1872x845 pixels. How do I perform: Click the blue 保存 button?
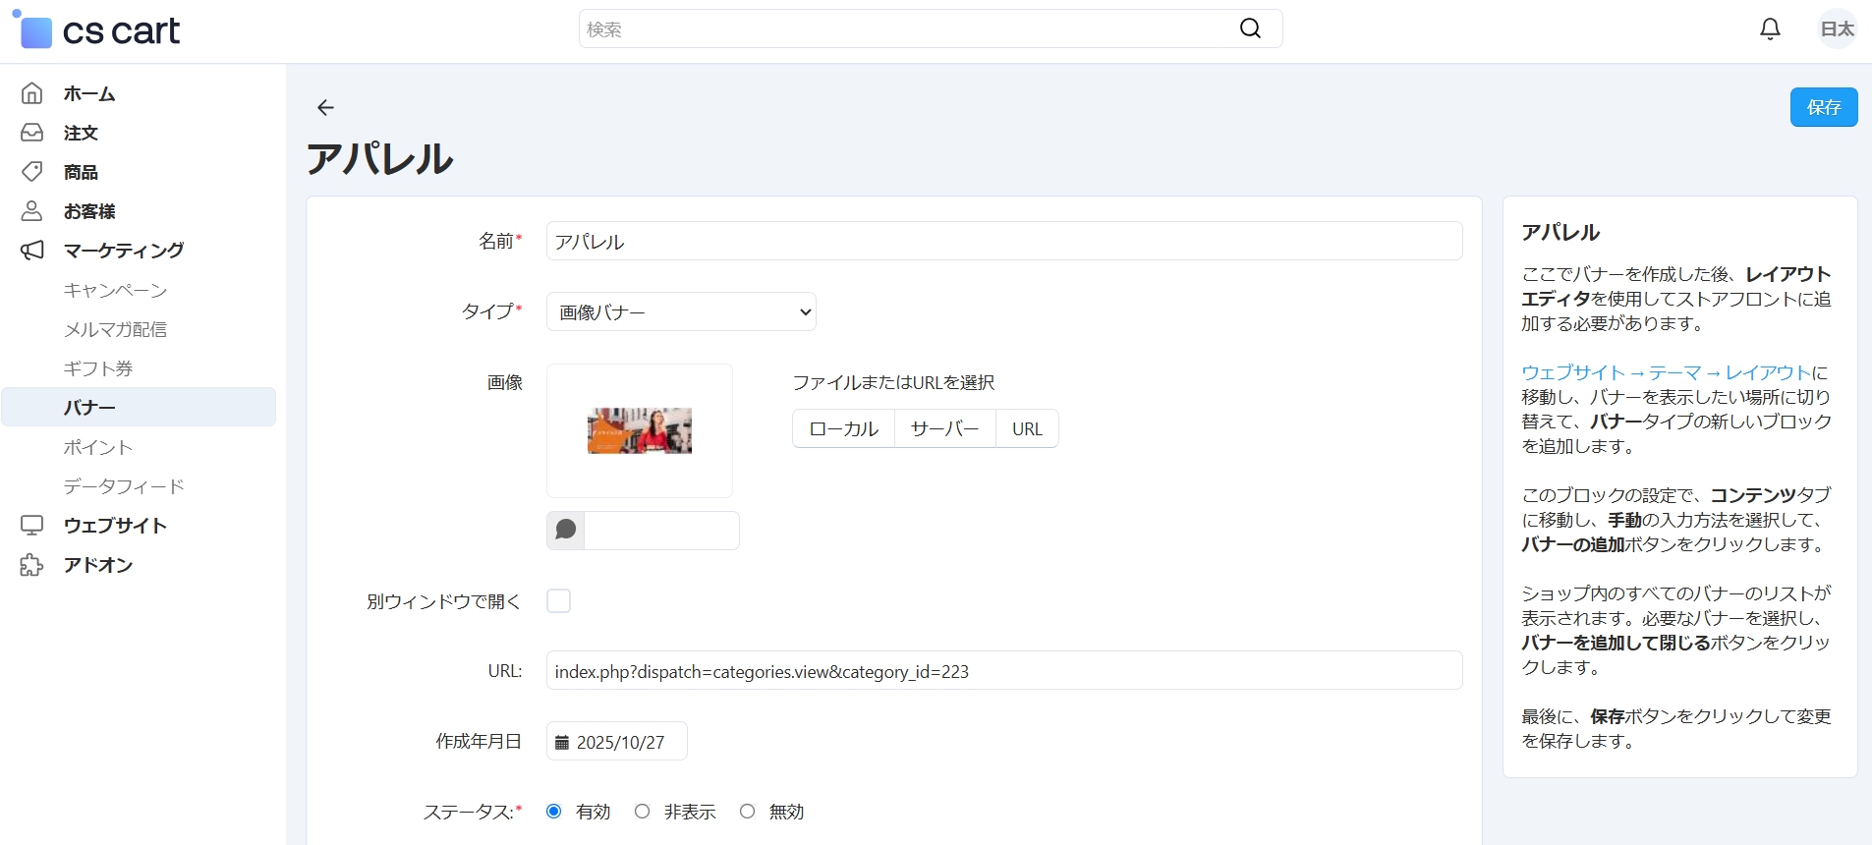(x=1823, y=107)
